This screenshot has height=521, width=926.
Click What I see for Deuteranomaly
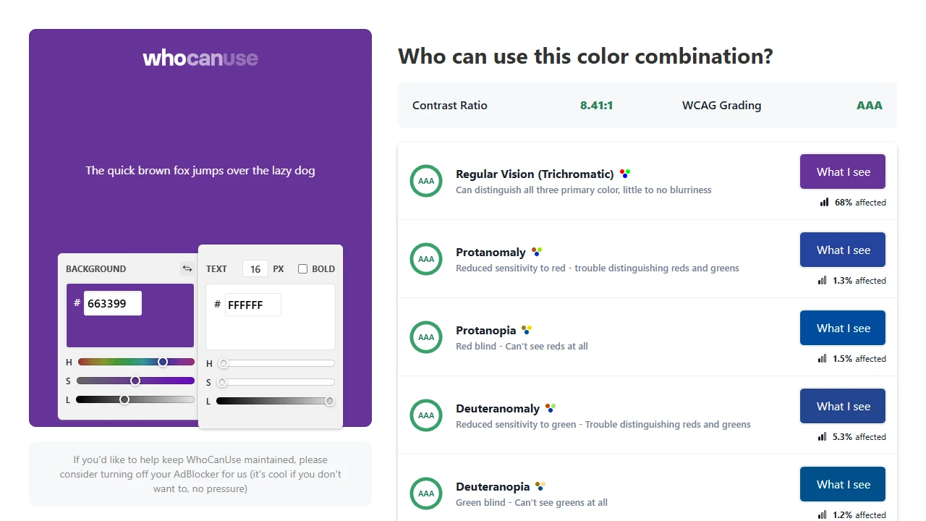coord(842,406)
